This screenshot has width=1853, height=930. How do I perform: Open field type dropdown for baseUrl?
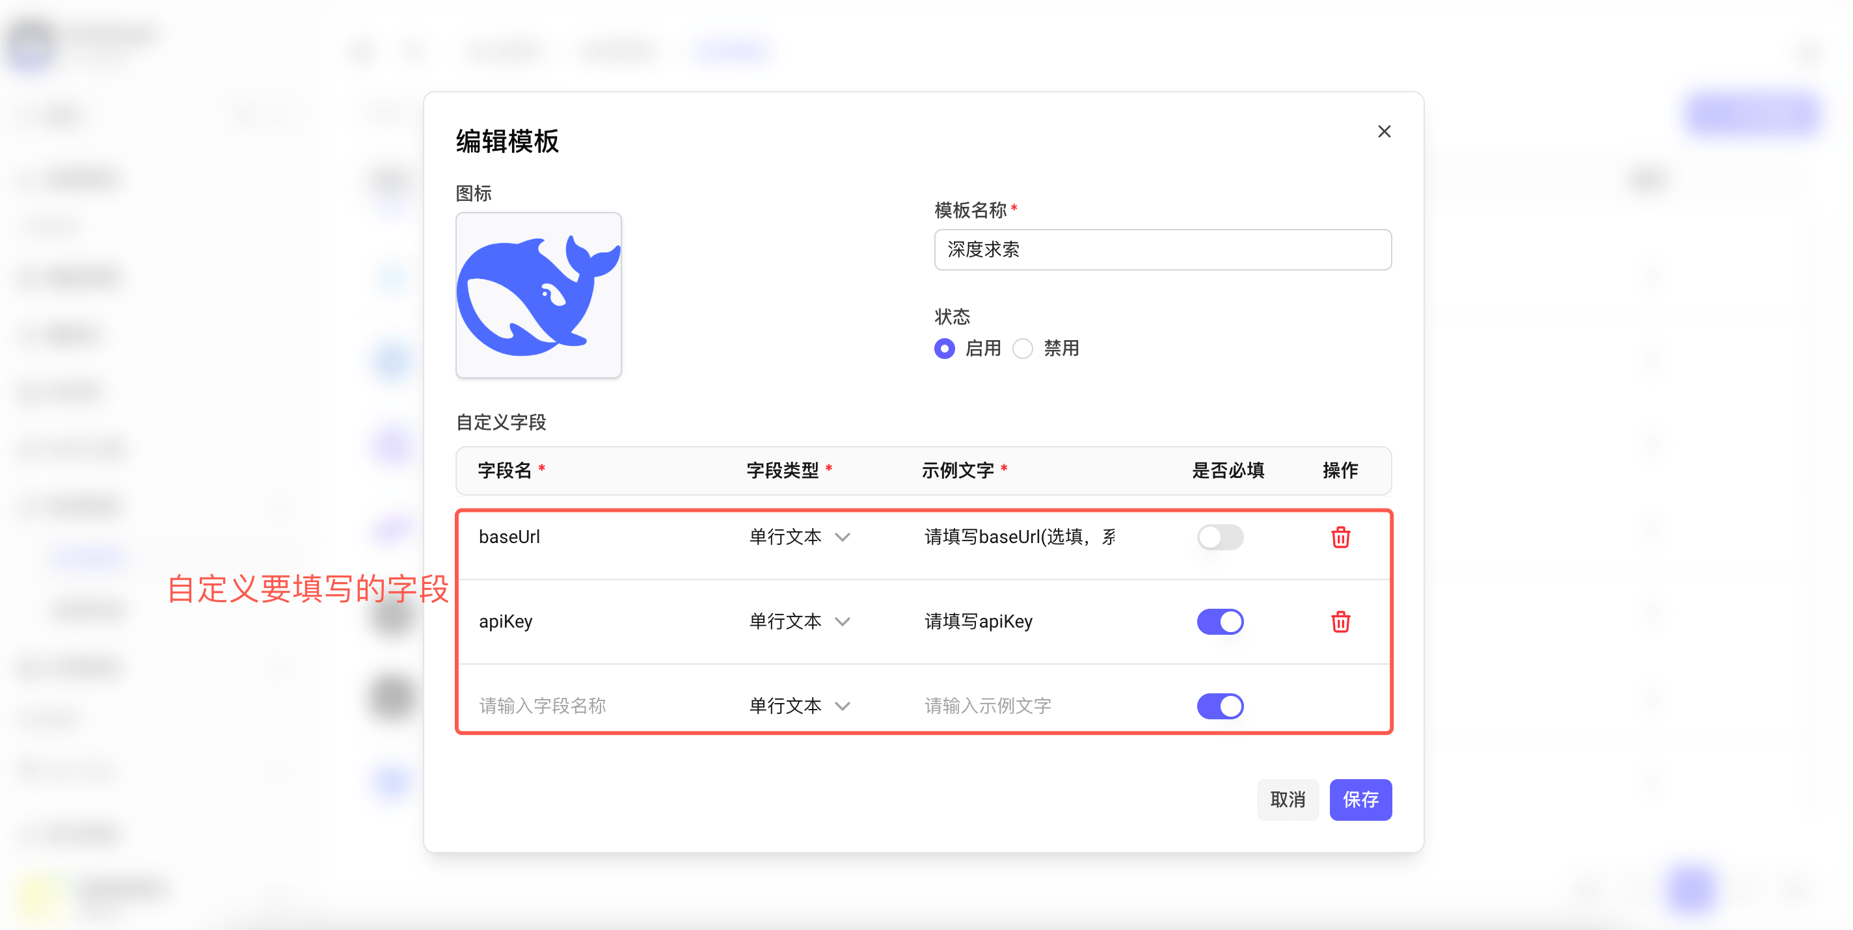(799, 537)
